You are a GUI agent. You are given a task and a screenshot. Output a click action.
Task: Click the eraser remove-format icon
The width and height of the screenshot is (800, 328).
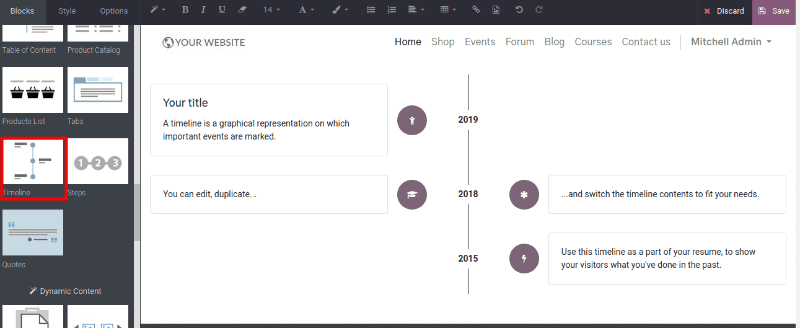pos(242,10)
